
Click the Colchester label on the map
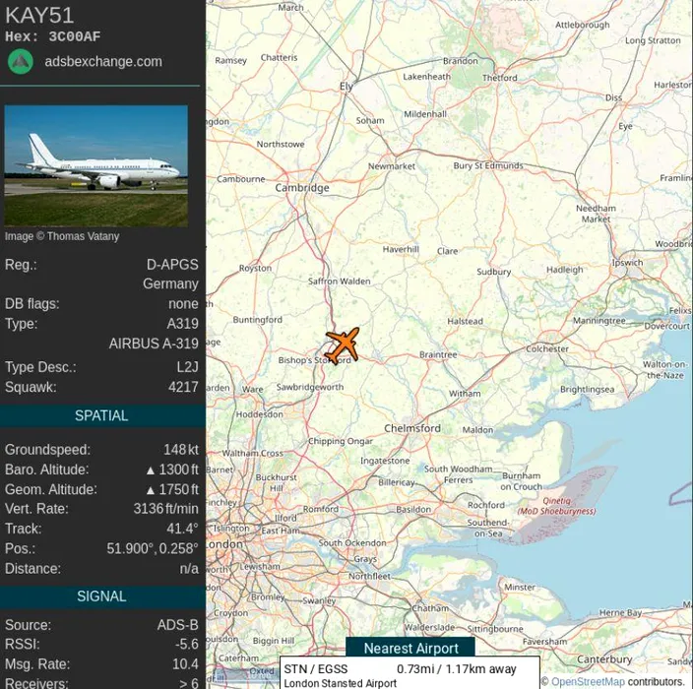(x=547, y=348)
